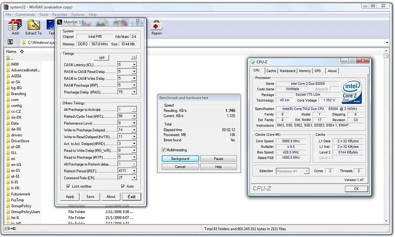Open the CAS# Latency (tCL) dropdown

134,64
